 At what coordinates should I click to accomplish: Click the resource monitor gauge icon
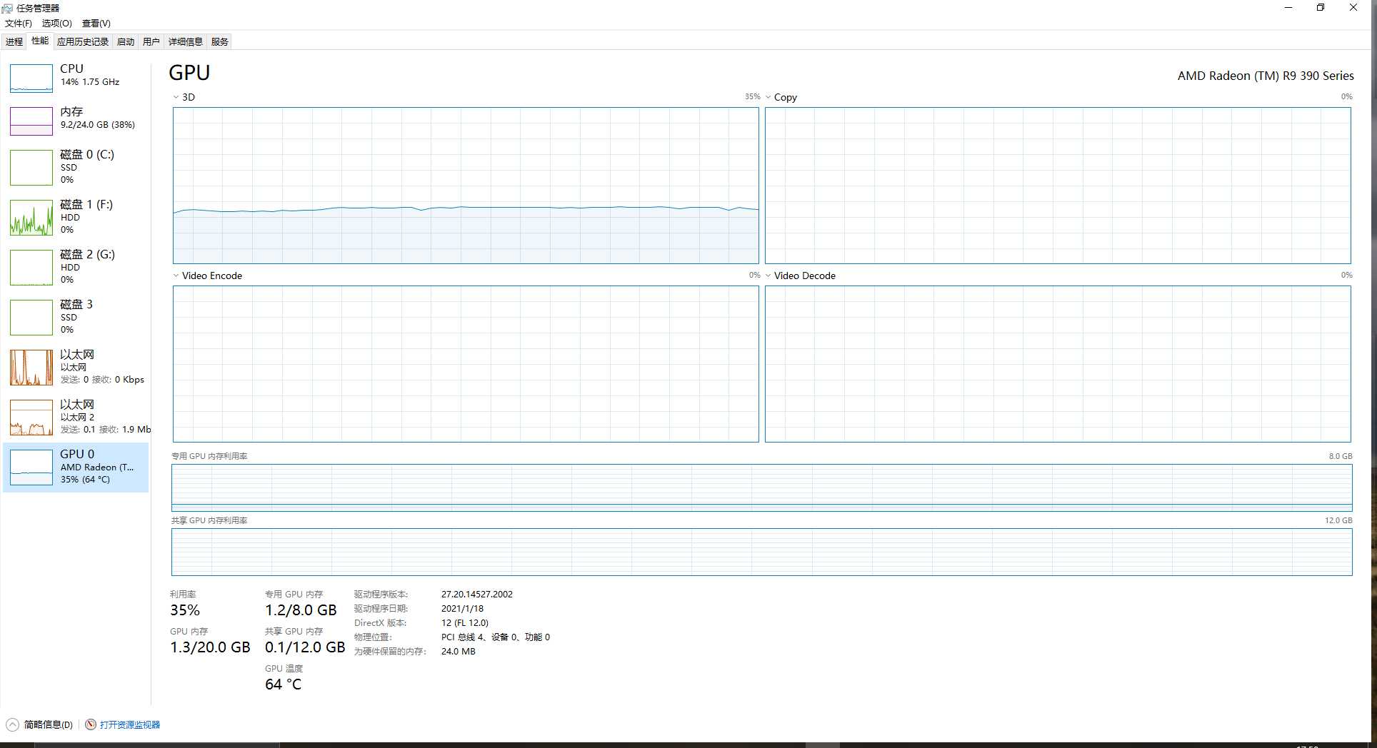(x=91, y=724)
